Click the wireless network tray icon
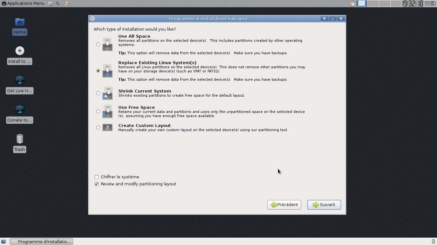Screen dimensions: 437x245 tap(427, 4)
